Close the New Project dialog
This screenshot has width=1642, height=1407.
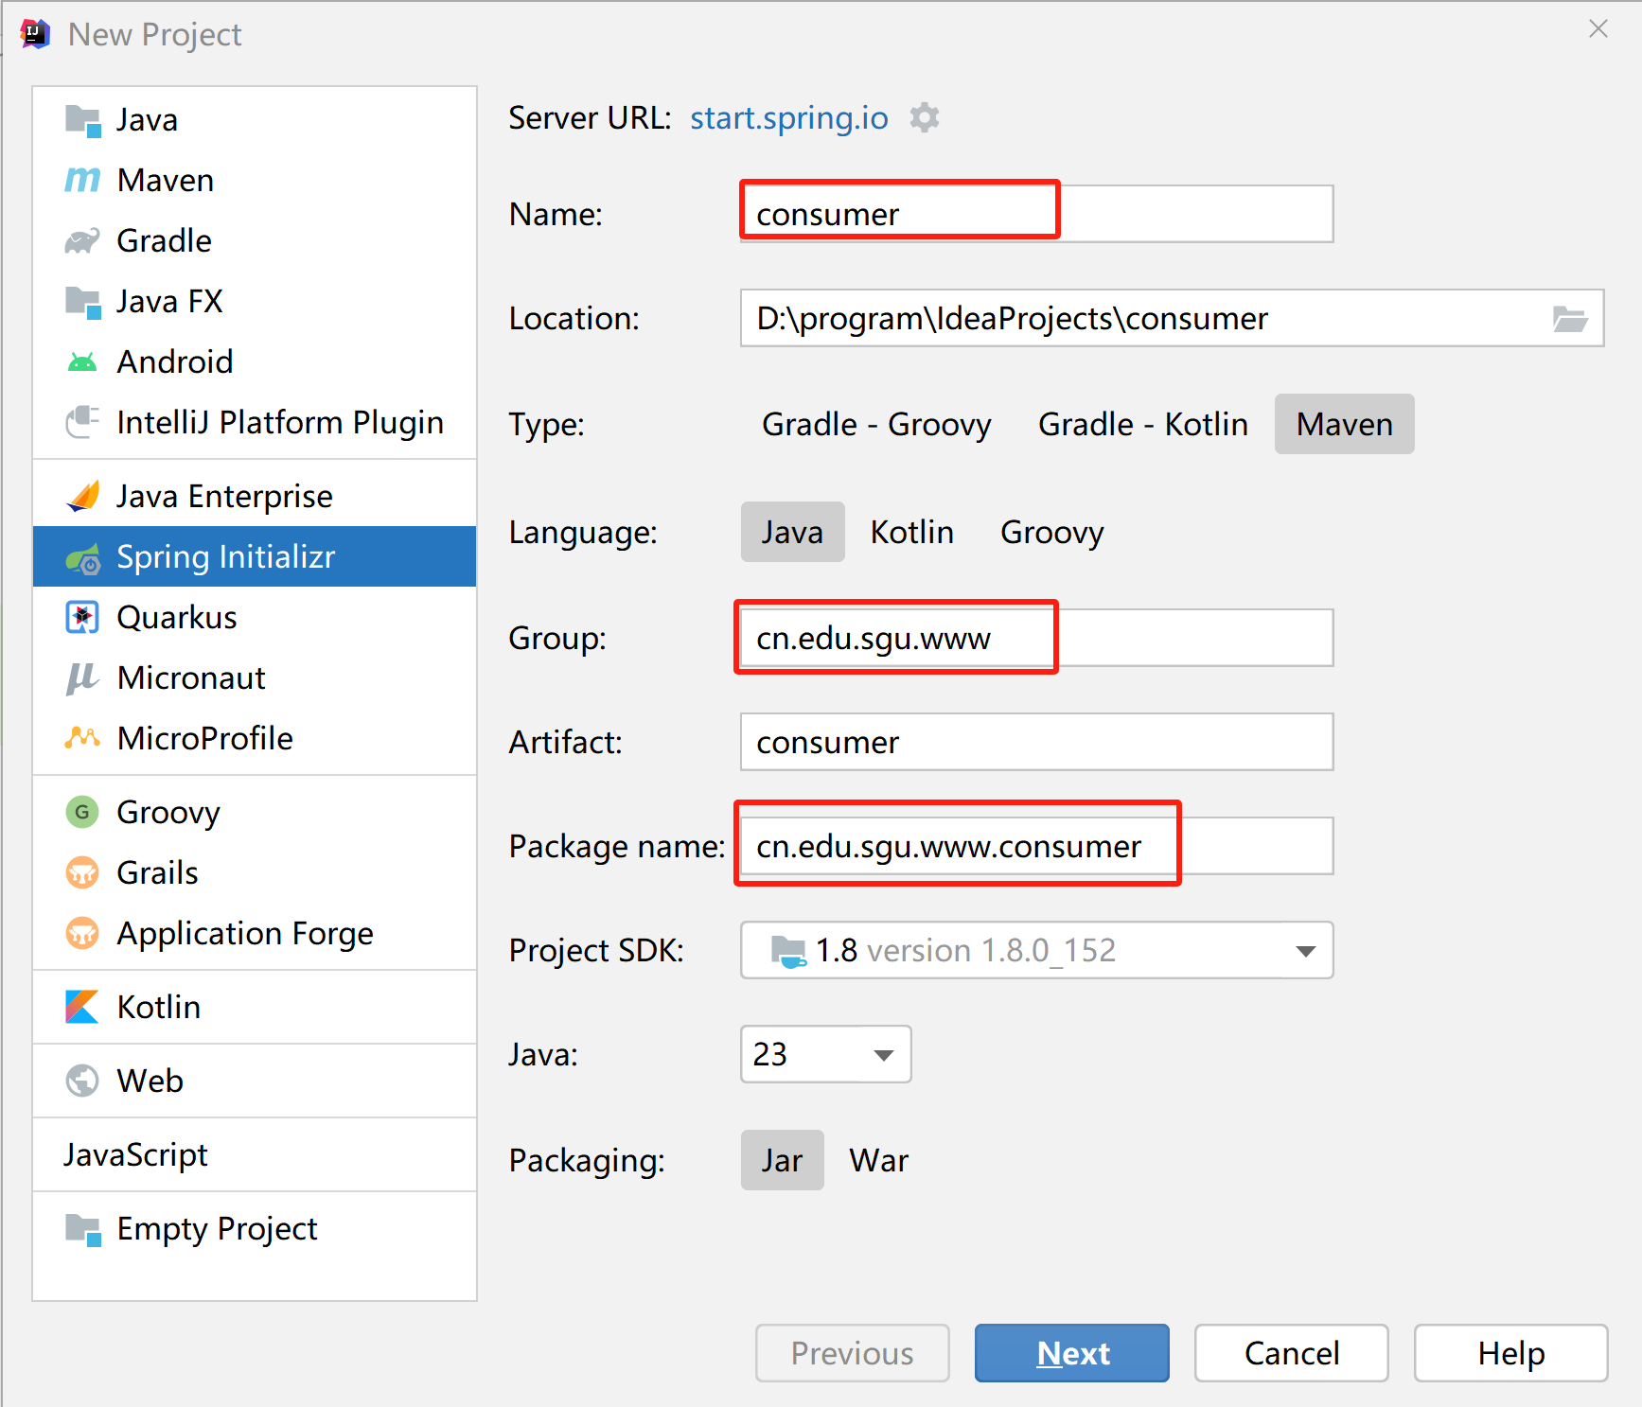(x=1598, y=29)
